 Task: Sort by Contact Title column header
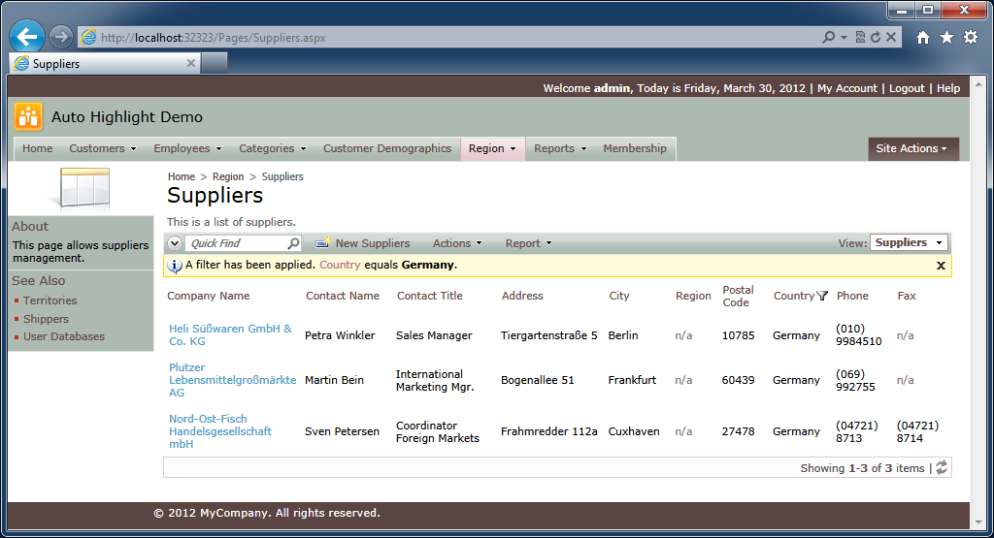coord(430,296)
